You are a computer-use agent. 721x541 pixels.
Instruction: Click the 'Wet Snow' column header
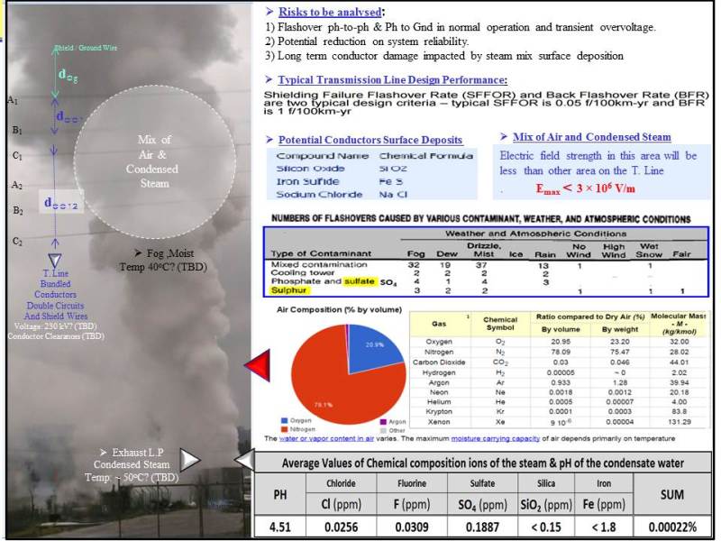[x=649, y=251]
